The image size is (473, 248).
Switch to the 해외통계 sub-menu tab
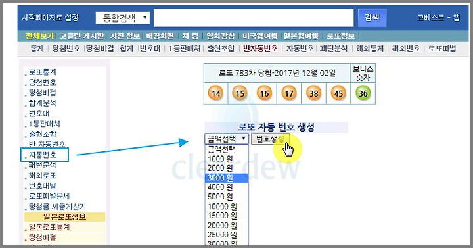[x=370, y=49]
